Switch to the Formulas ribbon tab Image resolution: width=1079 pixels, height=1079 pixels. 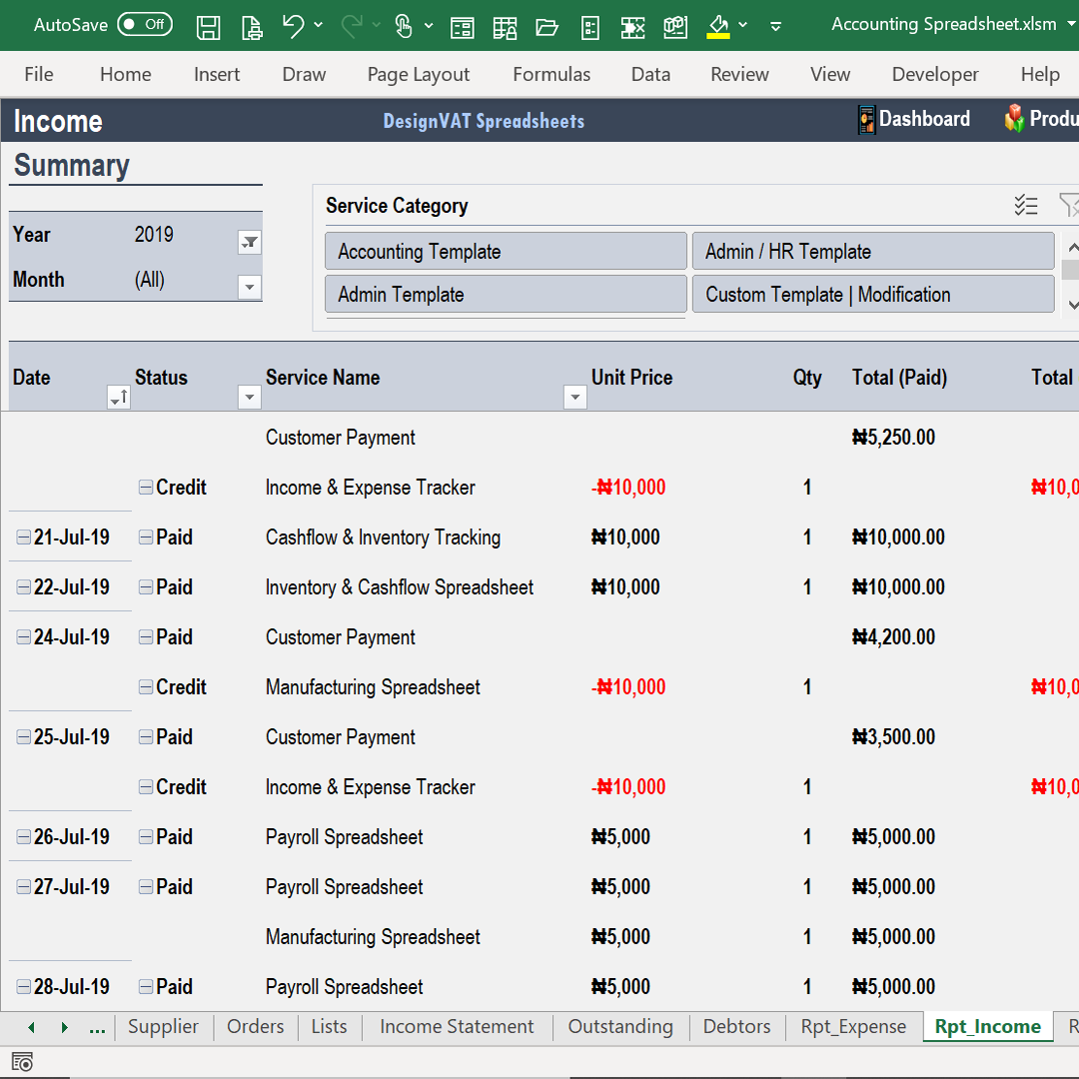tap(551, 74)
